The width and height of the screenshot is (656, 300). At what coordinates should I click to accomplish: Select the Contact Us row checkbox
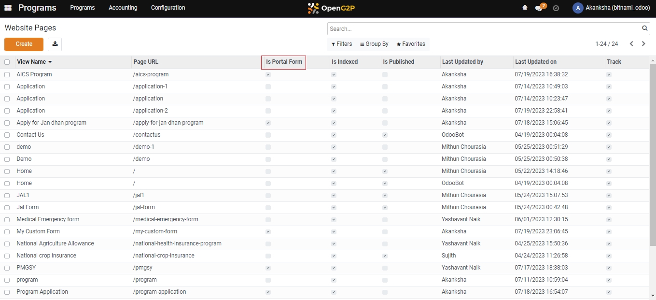tap(7, 135)
